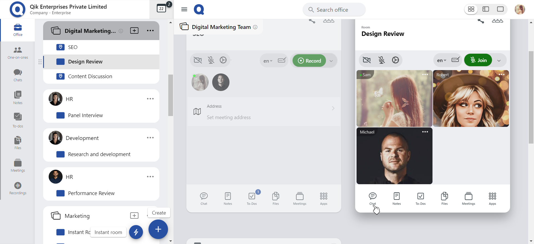Click the Qik logo beside the hamburger menu
Screen dimensions: 534x244
[199, 9]
